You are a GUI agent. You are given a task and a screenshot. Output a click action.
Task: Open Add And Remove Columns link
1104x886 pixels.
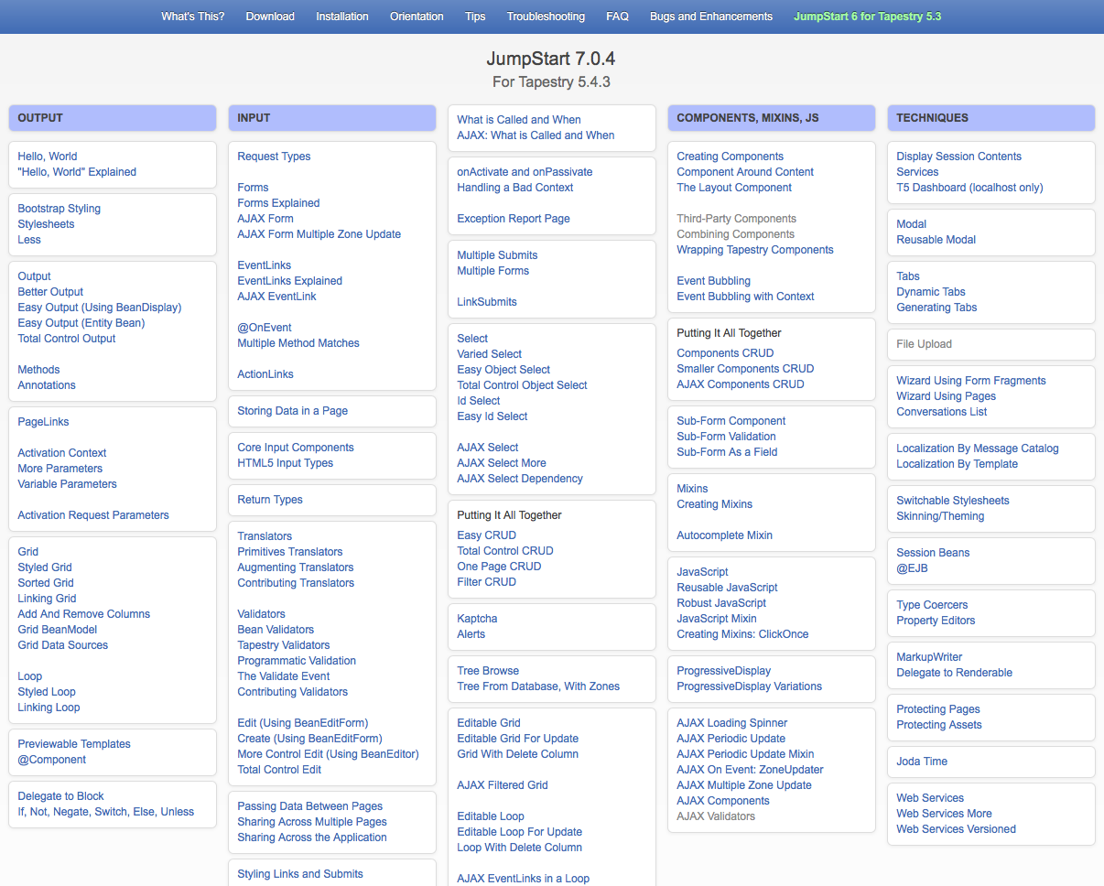click(84, 614)
